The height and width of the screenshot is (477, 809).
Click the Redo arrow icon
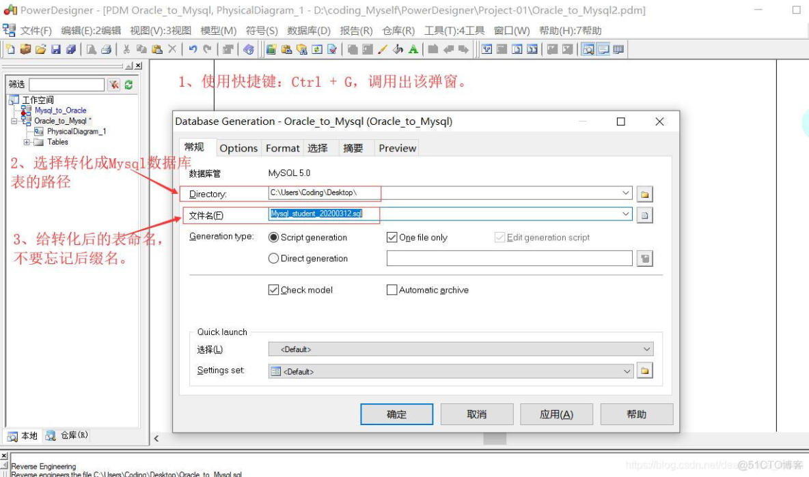point(208,49)
